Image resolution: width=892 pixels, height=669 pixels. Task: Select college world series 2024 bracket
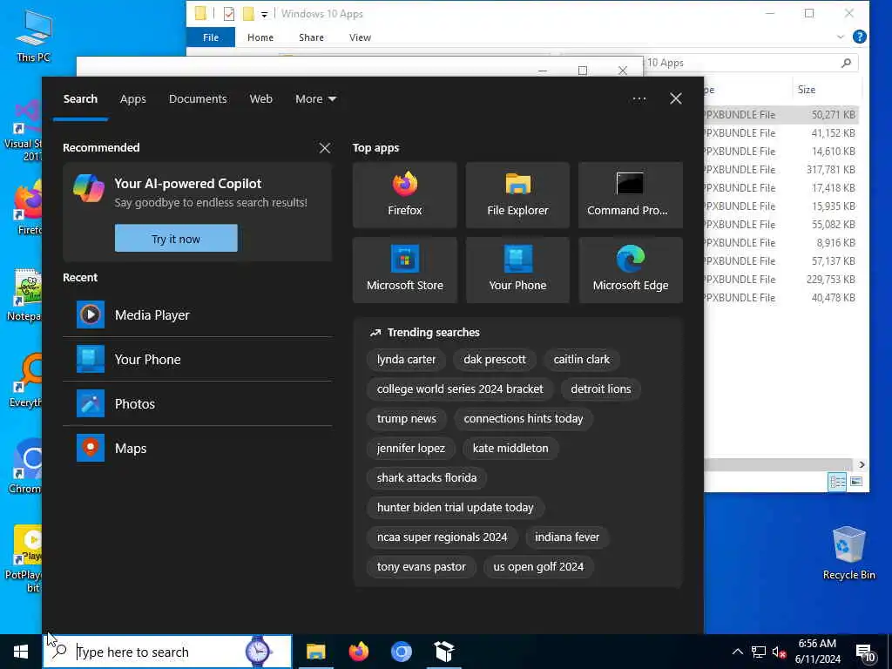460,389
